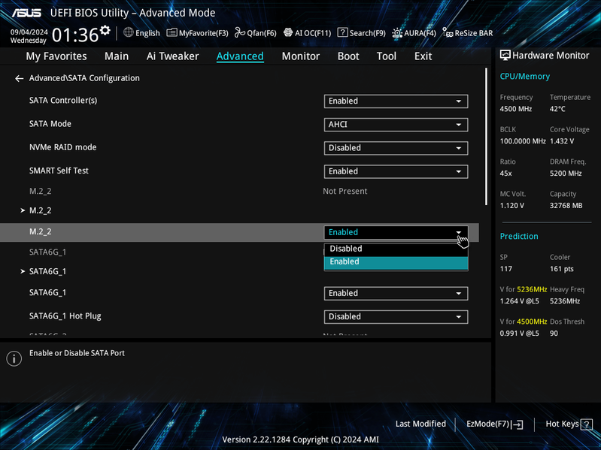
Task: Click the Advanced\SATA Configuration breadcrumb
Action: coord(84,78)
